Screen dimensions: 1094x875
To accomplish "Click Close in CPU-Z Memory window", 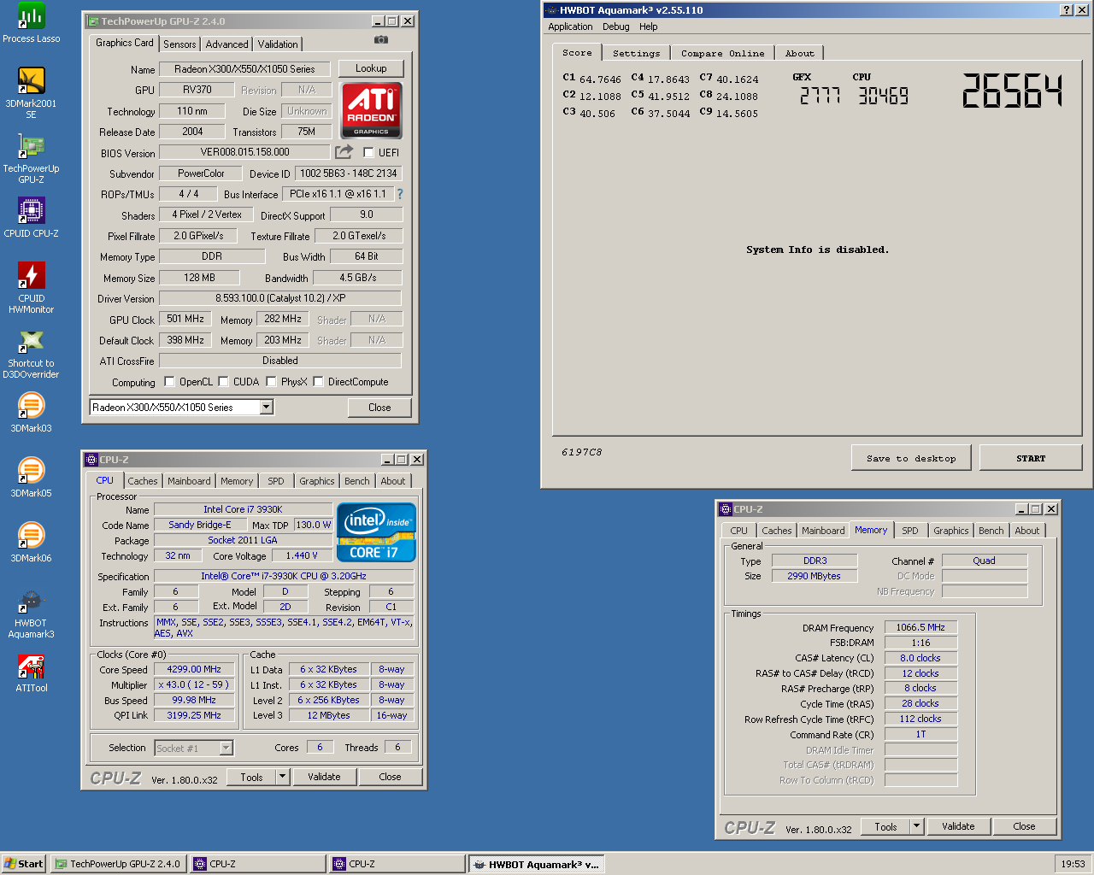I will 1024,826.
